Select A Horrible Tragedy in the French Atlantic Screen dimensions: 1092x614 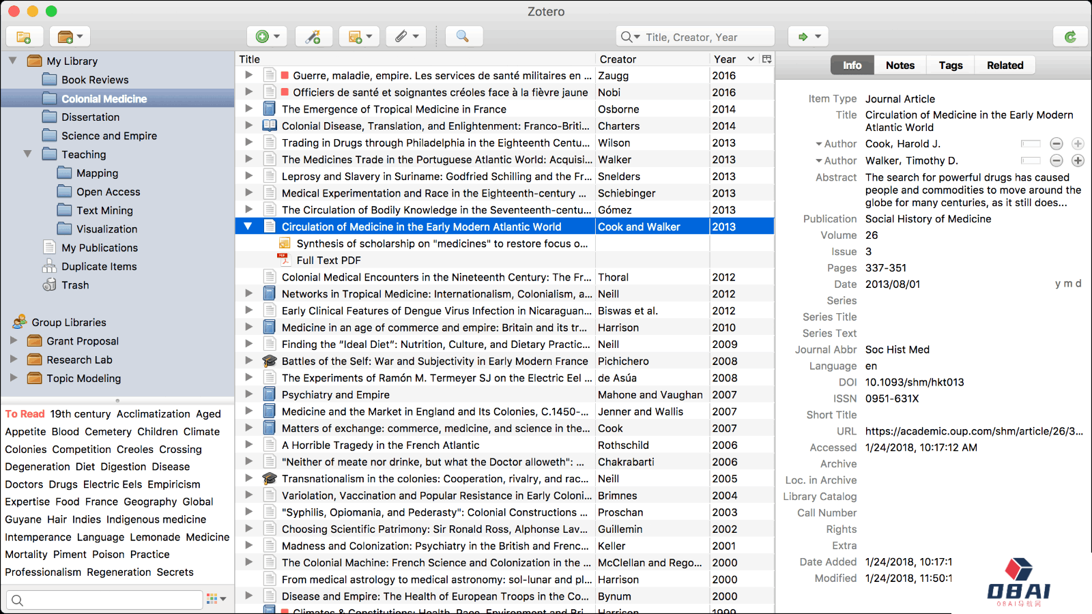[x=504, y=445]
